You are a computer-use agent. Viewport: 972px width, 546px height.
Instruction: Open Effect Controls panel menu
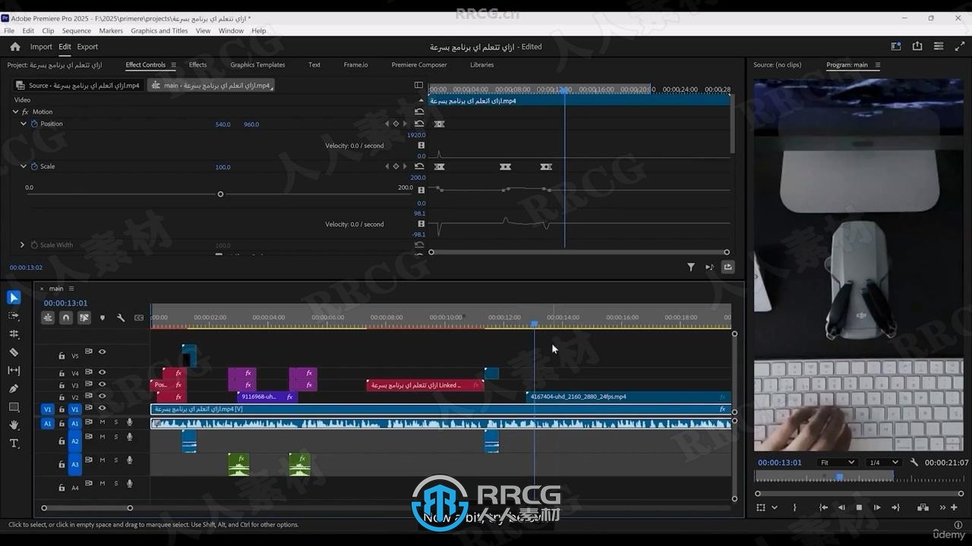point(173,64)
